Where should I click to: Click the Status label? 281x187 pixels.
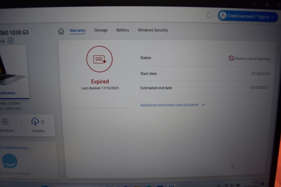pyautogui.click(x=146, y=58)
